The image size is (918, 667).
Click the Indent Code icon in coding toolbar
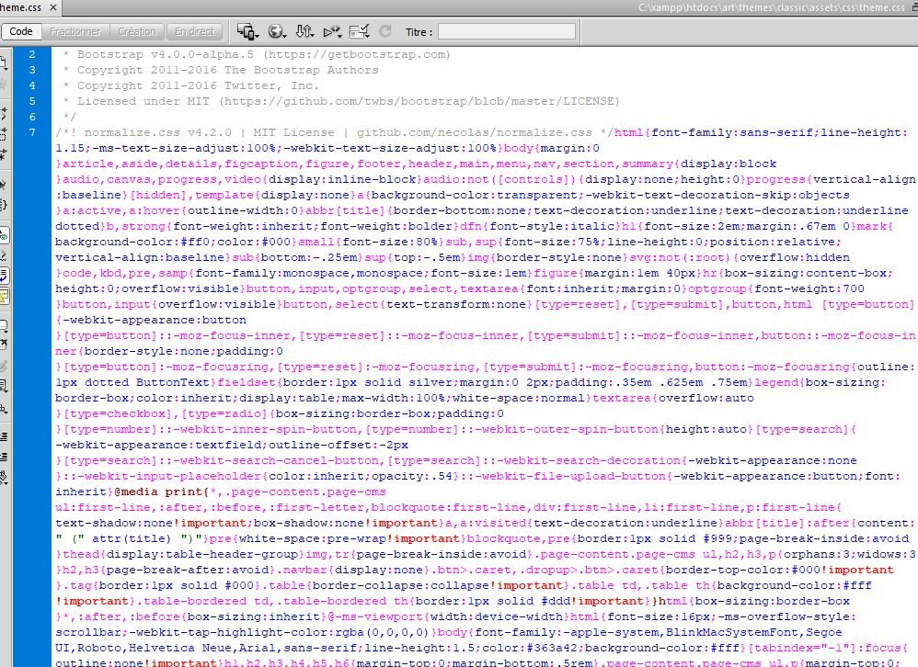point(3,436)
